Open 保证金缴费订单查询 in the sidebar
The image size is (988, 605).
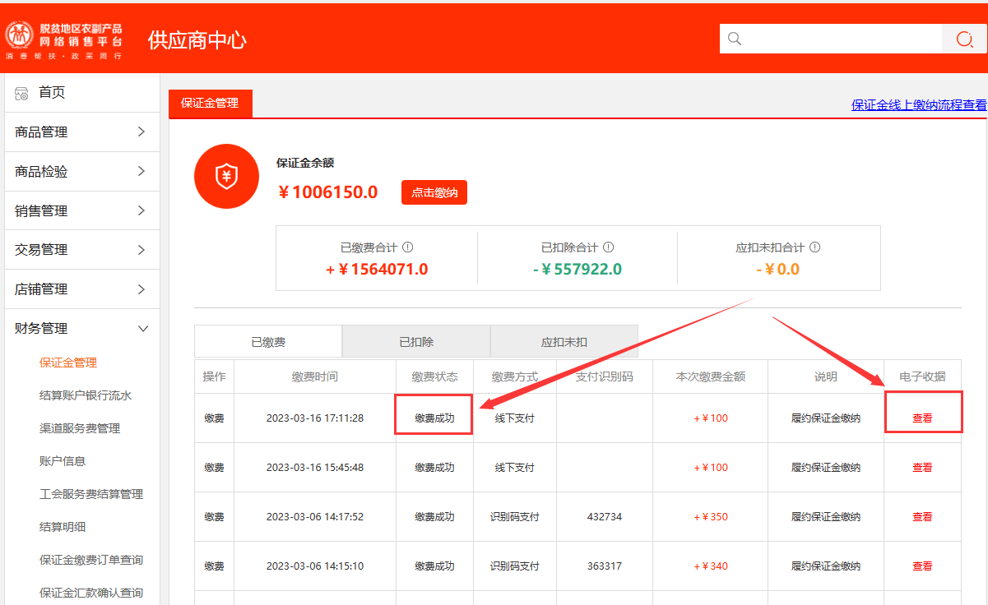tap(91, 560)
